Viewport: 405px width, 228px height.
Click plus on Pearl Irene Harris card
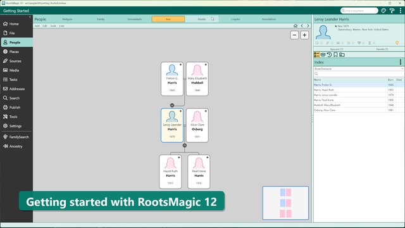coord(208,158)
